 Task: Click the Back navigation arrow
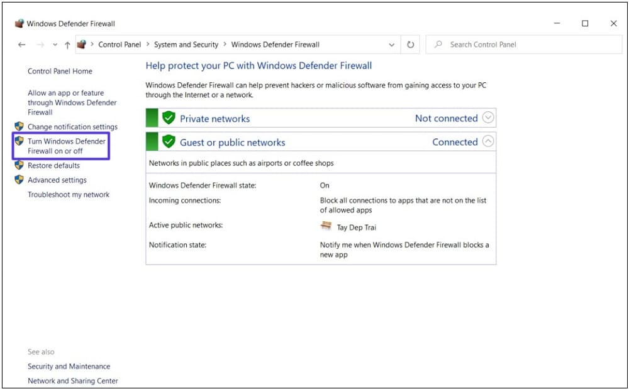point(21,45)
